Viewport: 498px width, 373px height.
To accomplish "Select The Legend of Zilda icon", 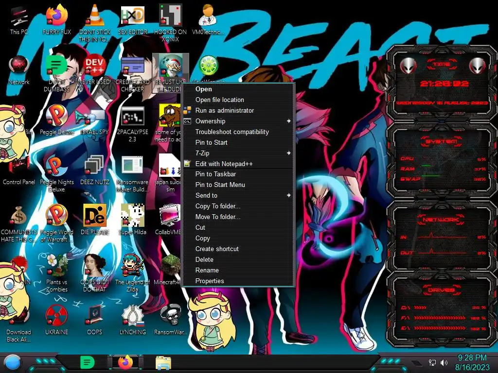I will [x=132, y=273].
